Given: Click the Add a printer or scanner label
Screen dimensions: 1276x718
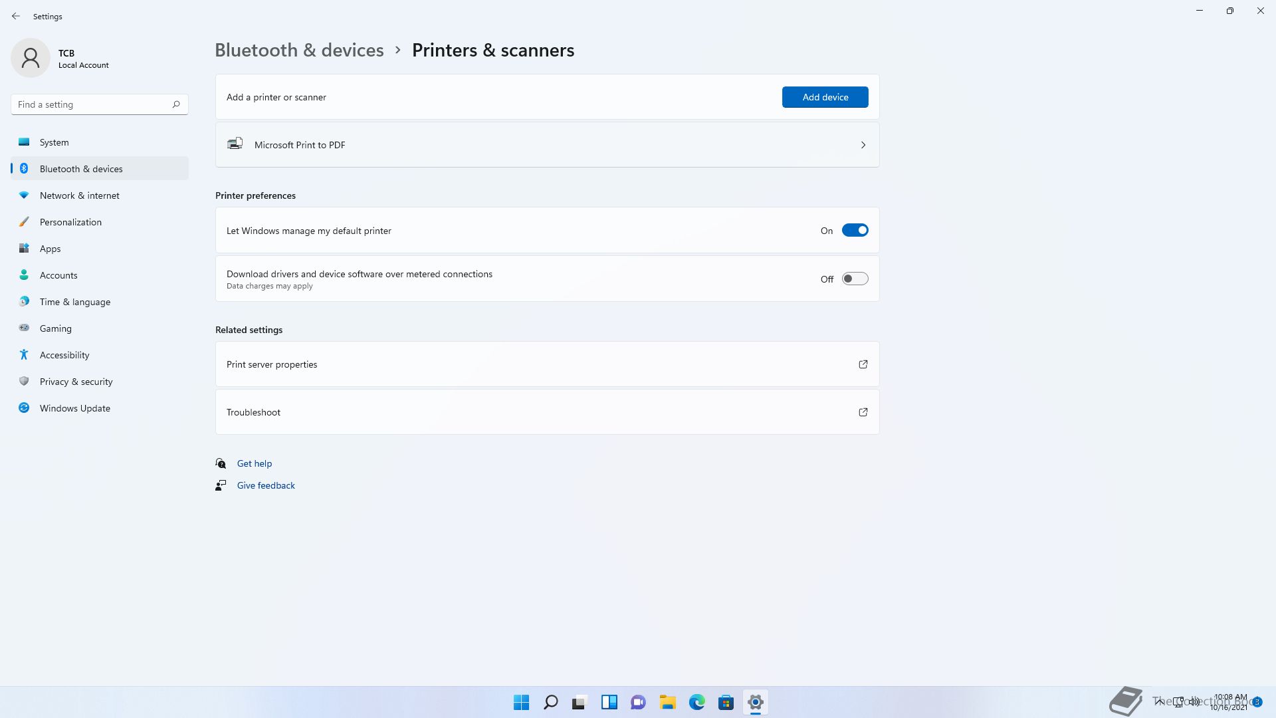Looking at the screenshot, I should pyautogui.click(x=276, y=97).
